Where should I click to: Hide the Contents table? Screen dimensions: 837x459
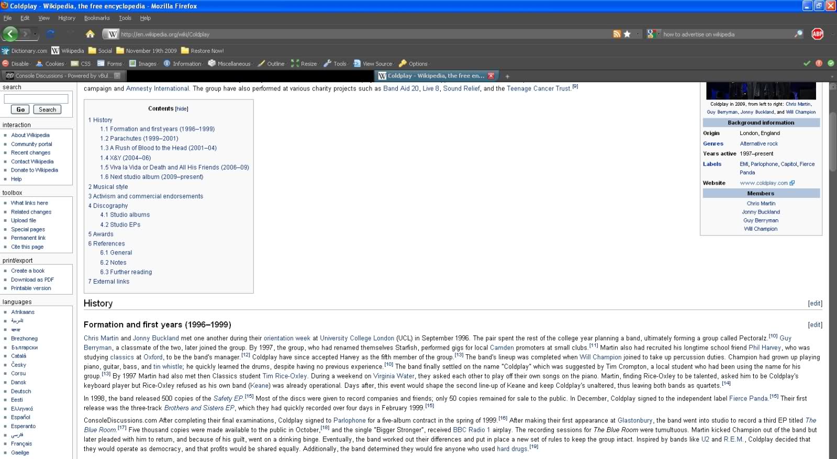click(182, 109)
